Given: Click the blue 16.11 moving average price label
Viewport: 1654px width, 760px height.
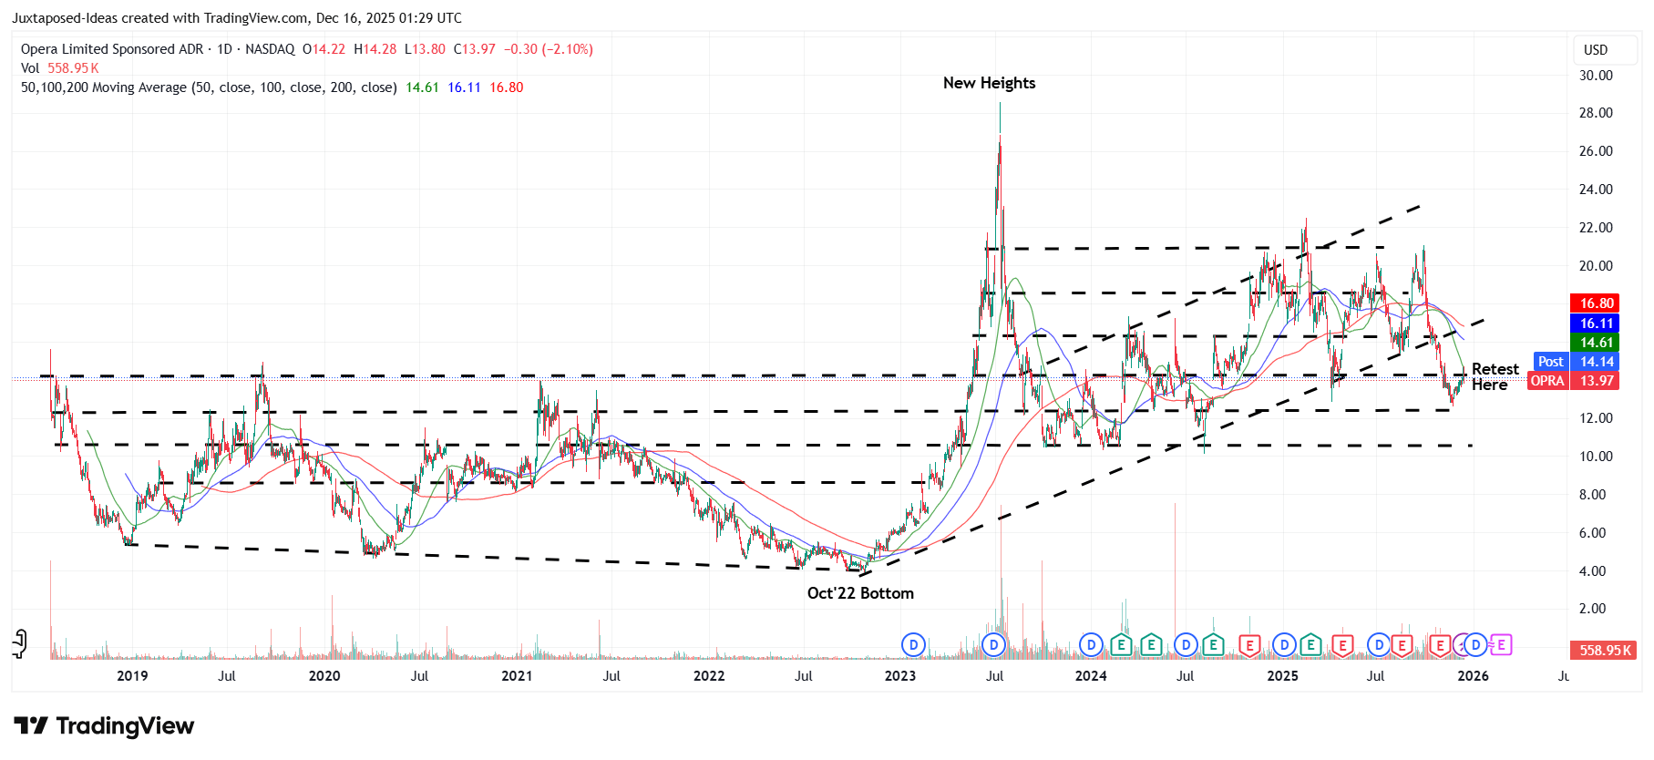Looking at the screenshot, I should tap(1595, 324).
